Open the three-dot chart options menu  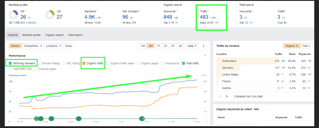203,46
